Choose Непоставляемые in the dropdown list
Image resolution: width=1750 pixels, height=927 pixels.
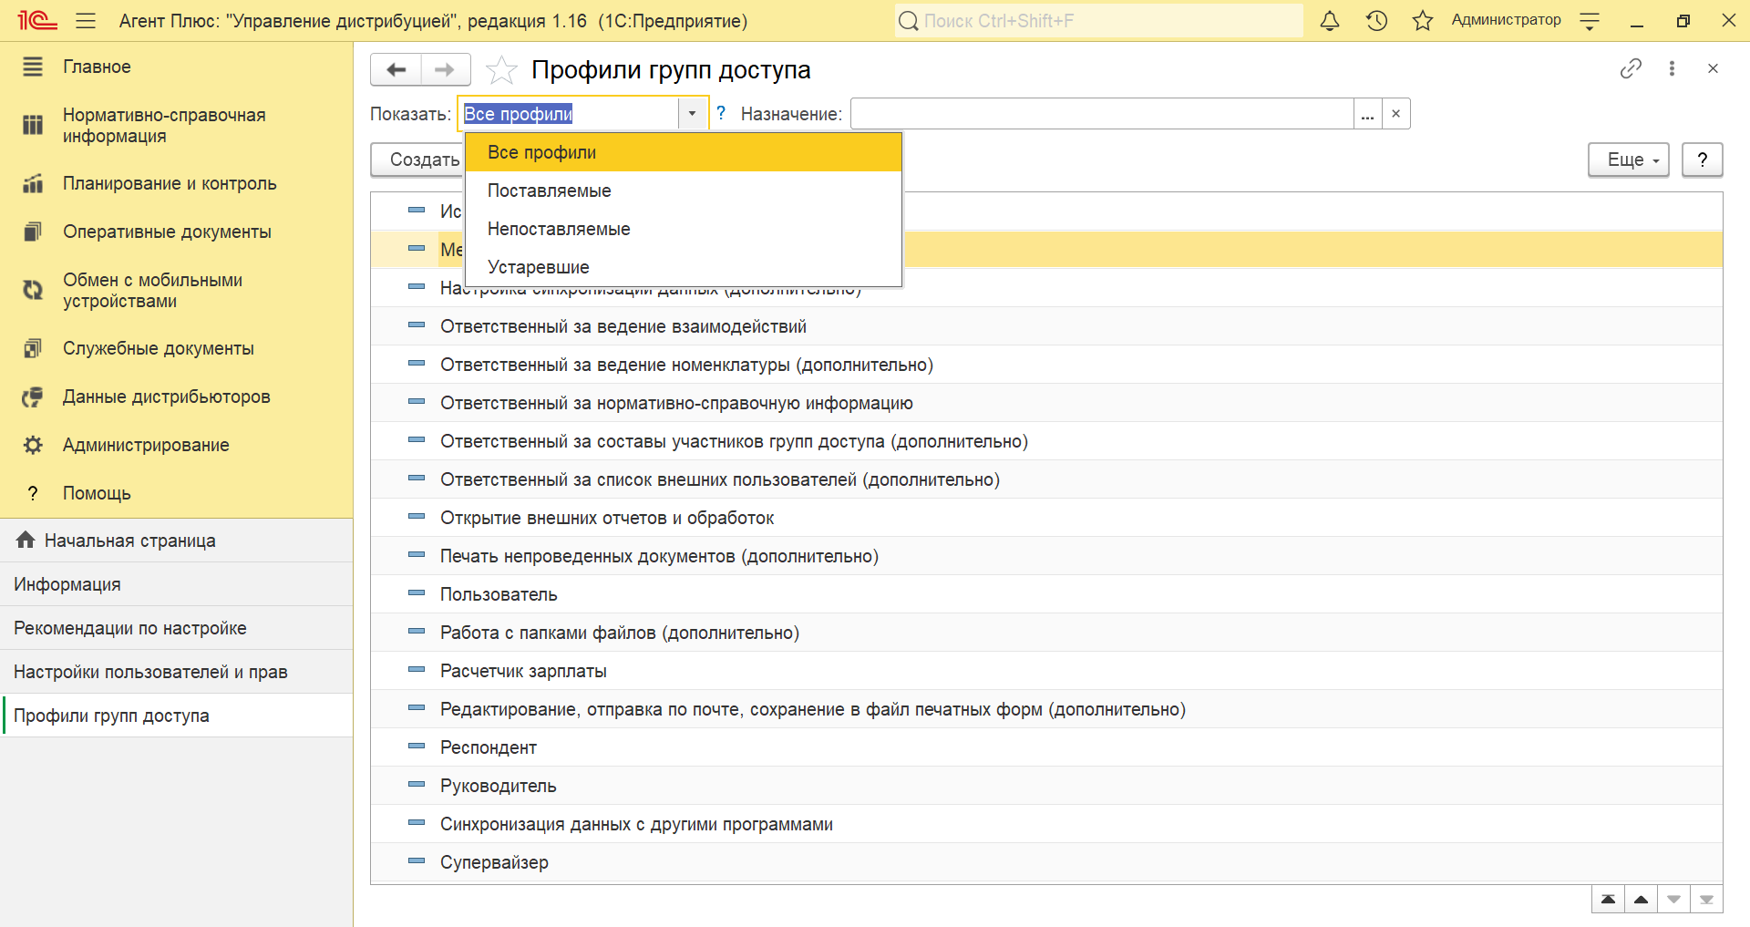[684, 229]
